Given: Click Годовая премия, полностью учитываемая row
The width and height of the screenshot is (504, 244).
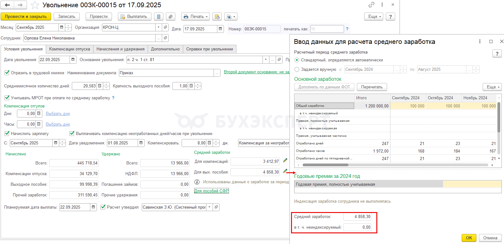Looking at the screenshot, I should click(x=398, y=184).
